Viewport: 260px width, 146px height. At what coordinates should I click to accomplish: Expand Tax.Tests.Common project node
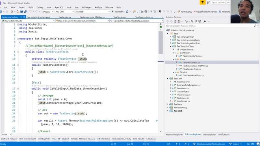(170, 37)
